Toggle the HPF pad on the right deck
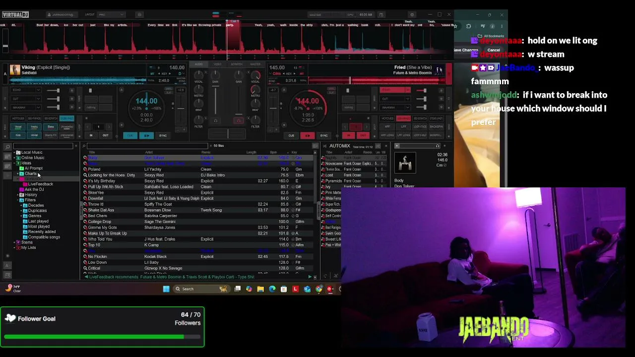The height and width of the screenshot is (357, 635). 387,127
